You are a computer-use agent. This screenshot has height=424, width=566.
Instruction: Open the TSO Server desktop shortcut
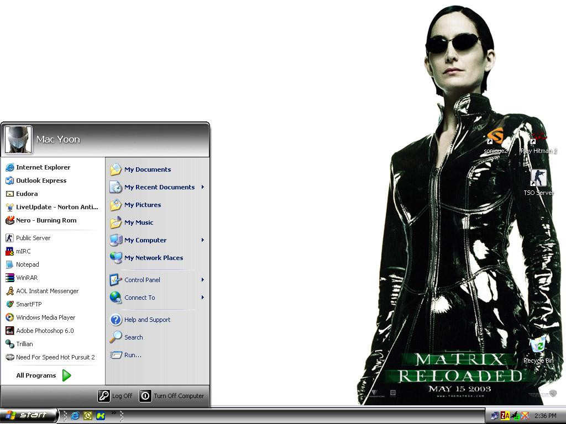(x=538, y=183)
